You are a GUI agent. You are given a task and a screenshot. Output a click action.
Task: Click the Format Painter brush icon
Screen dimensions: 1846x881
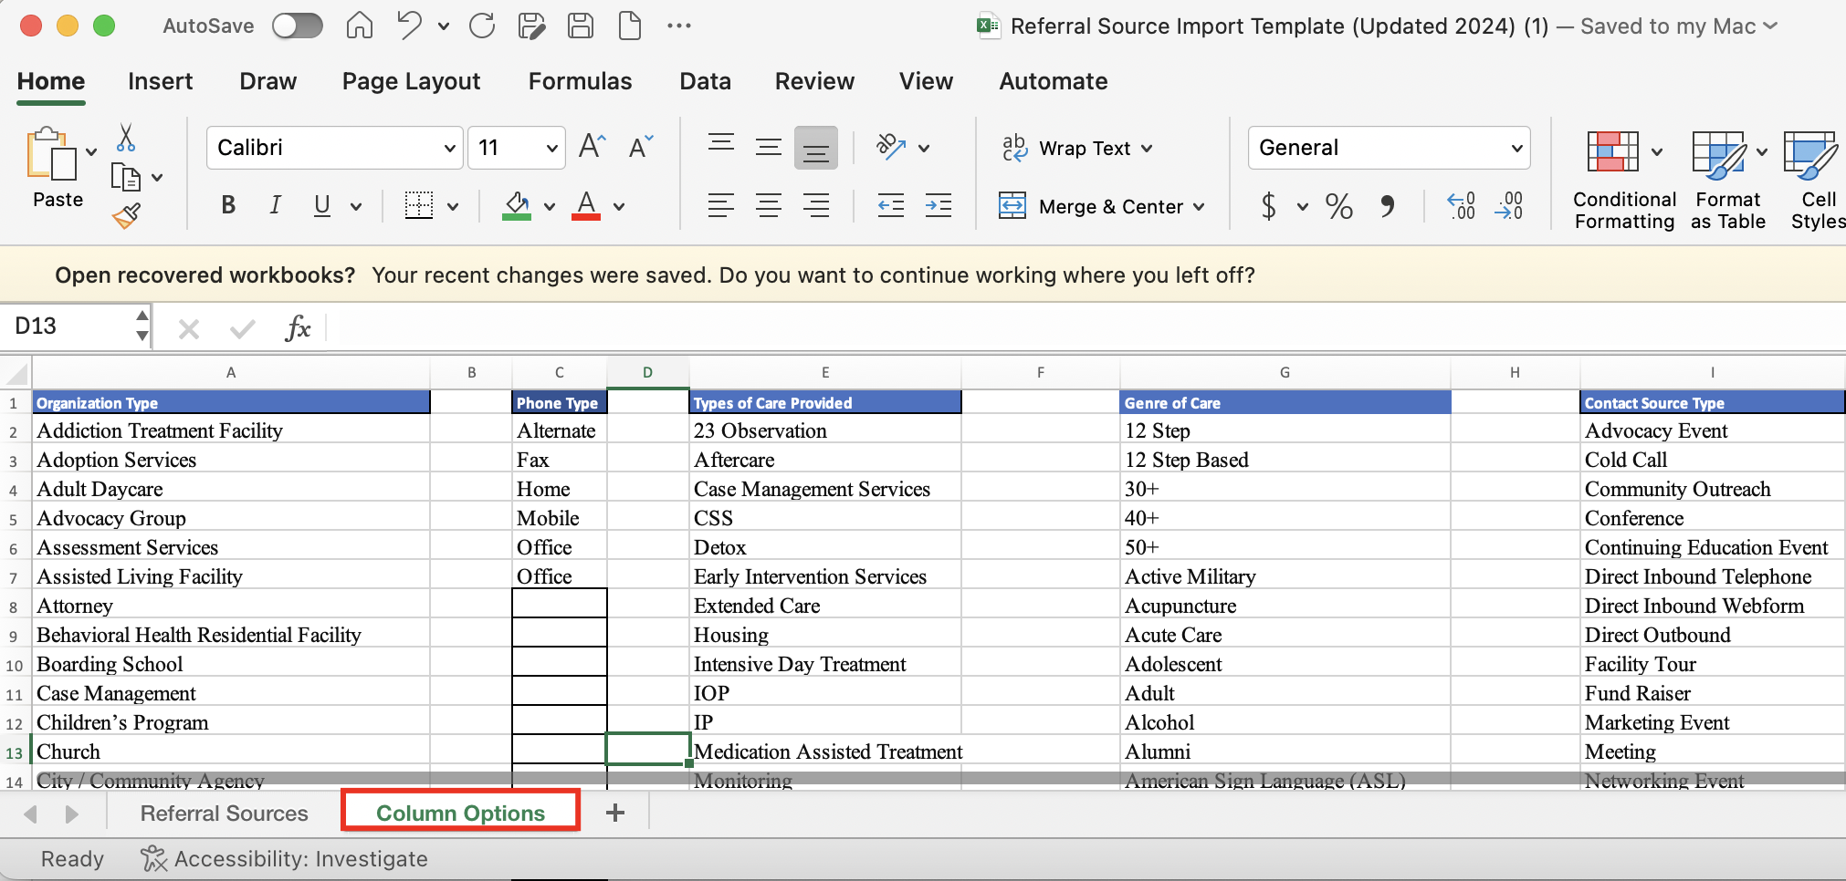126,216
